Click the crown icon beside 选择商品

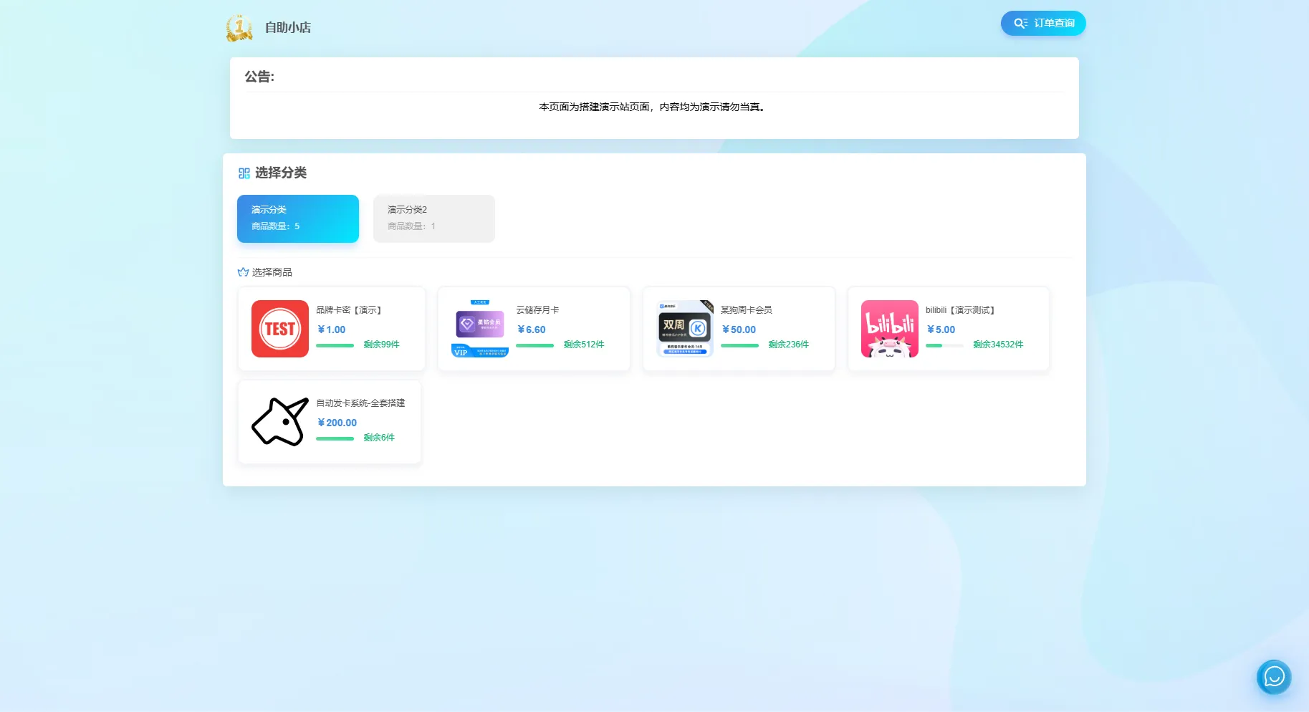[243, 272]
